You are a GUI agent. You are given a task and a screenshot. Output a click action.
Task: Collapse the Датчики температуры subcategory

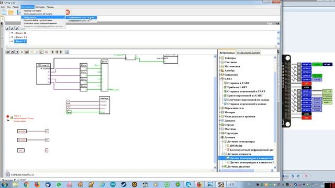(x=222, y=142)
